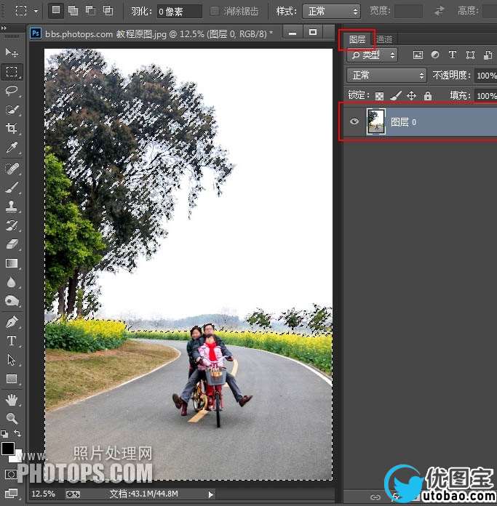Expand the collapsed toolbar double arrow
Viewport: 497px width, 506px height.
4,28
